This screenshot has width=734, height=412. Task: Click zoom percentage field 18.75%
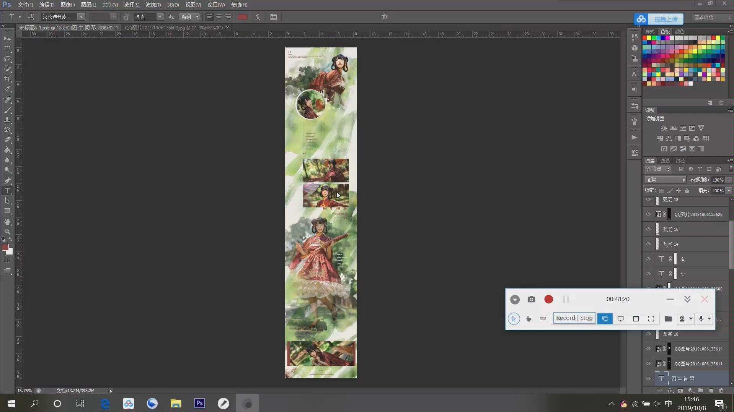pyautogui.click(x=24, y=391)
